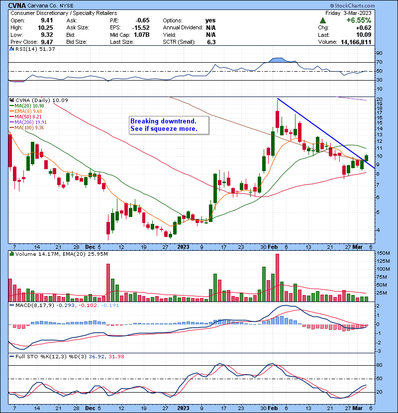This screenshot has height=413, width=398.
Task: Click the P/E value -0.65
Action: click(x=142, y=20)
